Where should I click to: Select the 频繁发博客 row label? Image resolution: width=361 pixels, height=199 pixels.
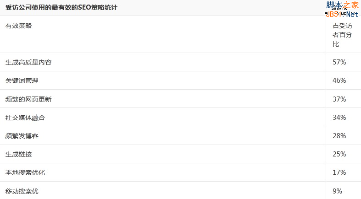pyautogui.click(x=22, y=136)
